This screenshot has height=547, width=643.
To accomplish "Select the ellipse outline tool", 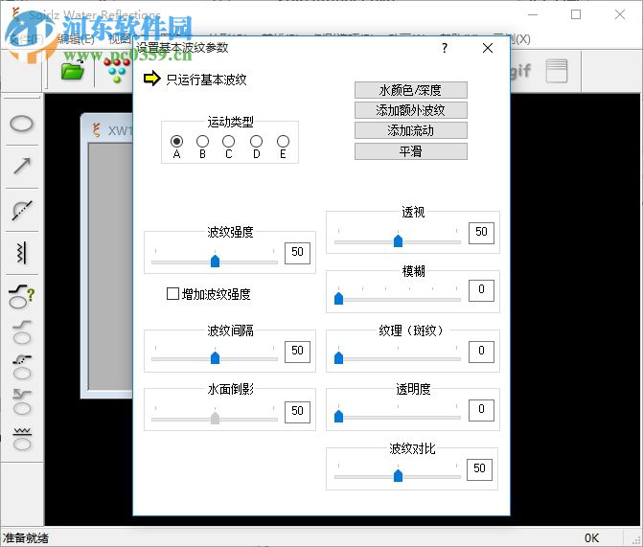I will [21, 124].
